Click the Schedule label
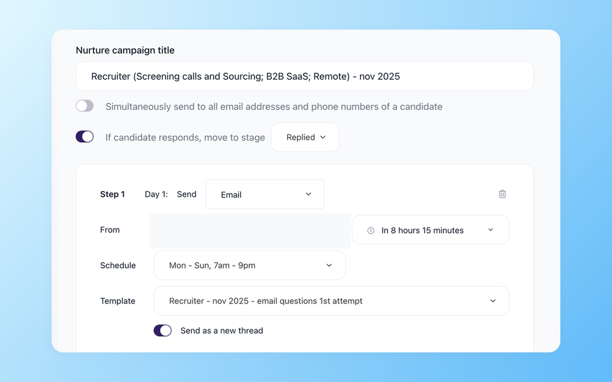Viewport: 612px width, 382px height. pos(118,265)
